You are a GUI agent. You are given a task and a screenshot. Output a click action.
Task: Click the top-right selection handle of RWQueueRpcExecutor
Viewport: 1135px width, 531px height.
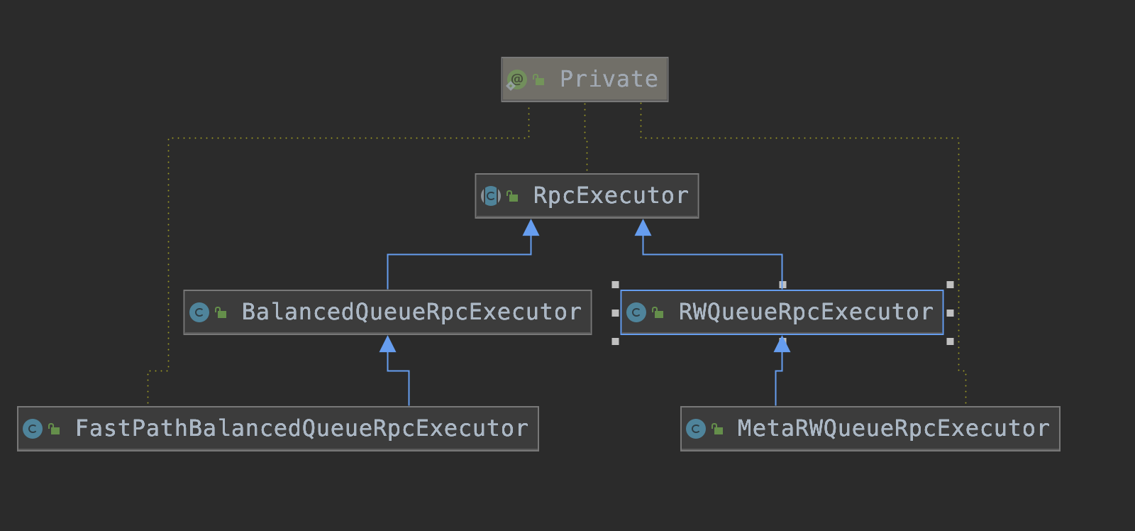(950, 285)
